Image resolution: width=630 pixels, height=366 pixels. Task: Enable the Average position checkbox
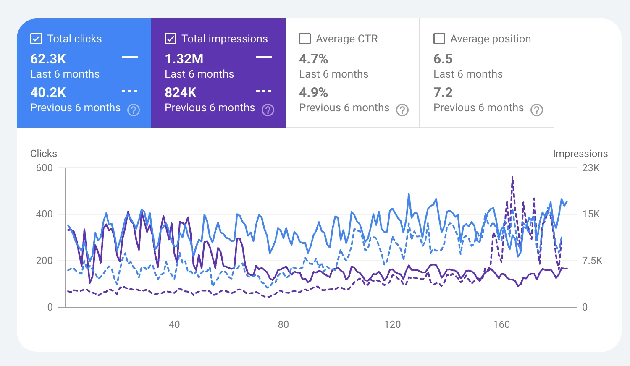pos(439,39)
